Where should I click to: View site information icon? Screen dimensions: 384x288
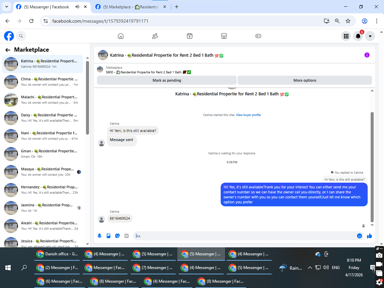pos(46,21)
